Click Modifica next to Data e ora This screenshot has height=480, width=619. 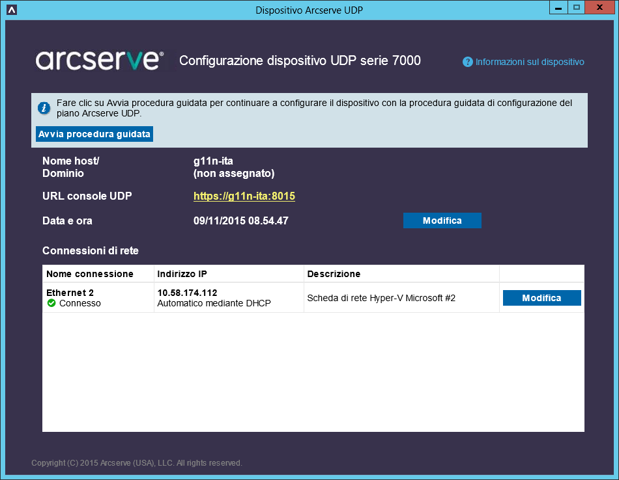point(442,220)
